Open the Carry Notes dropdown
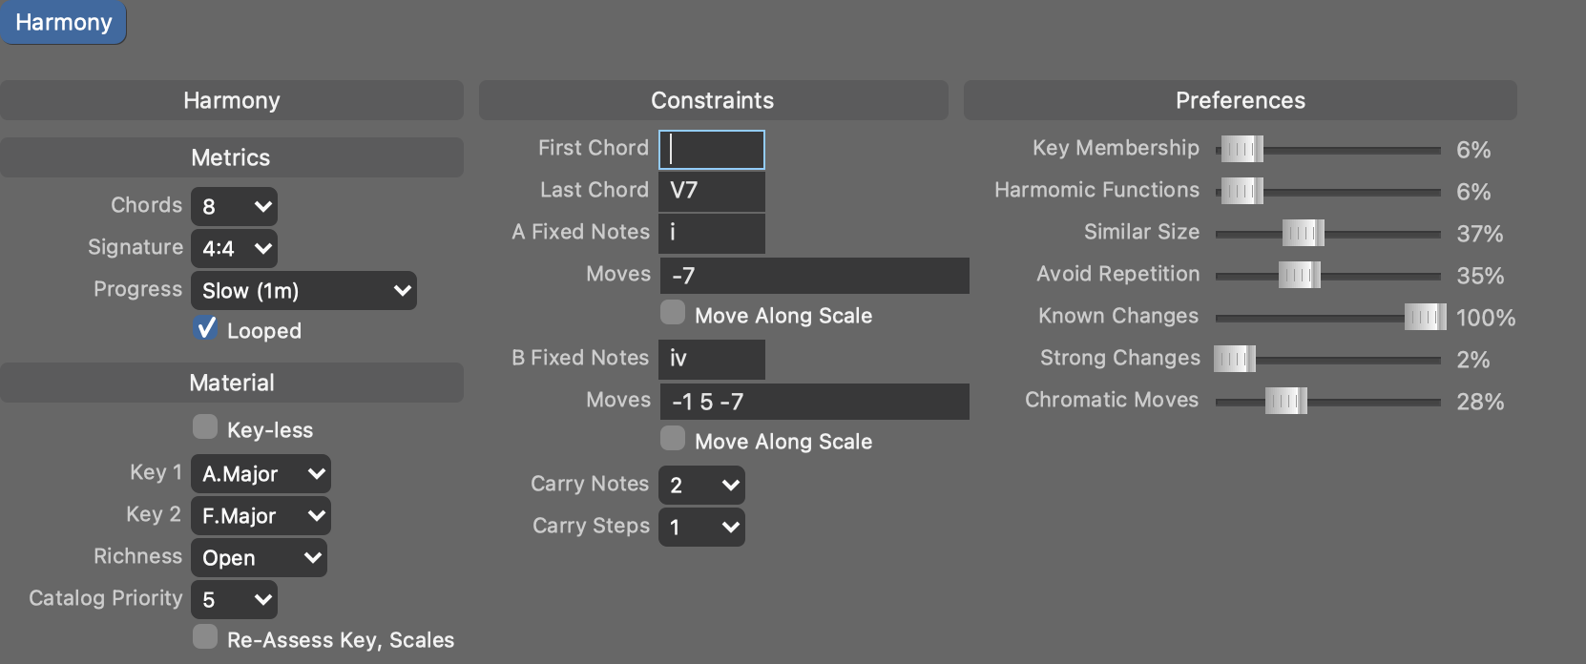This screenshot has height=664, width=1586. pos(701,486)
